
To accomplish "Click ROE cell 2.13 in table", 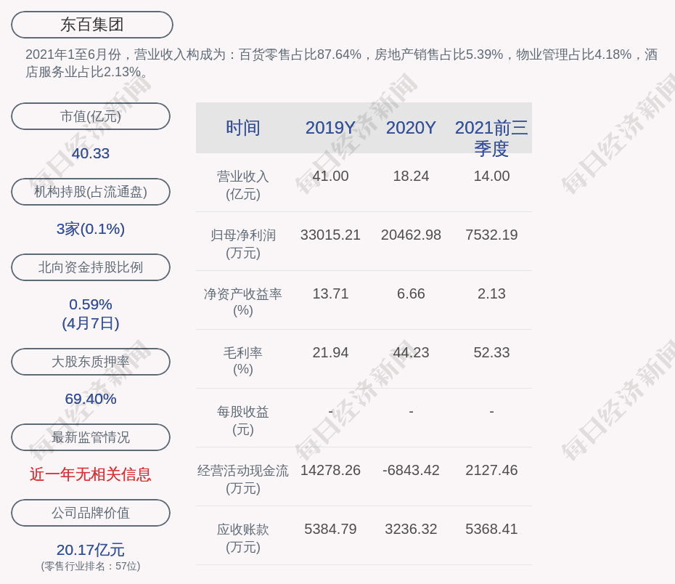I will [491, 293].
